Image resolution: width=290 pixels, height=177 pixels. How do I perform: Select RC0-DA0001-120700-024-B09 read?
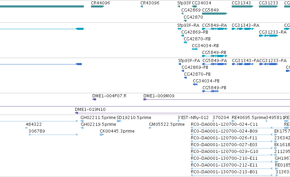point(231,135)
